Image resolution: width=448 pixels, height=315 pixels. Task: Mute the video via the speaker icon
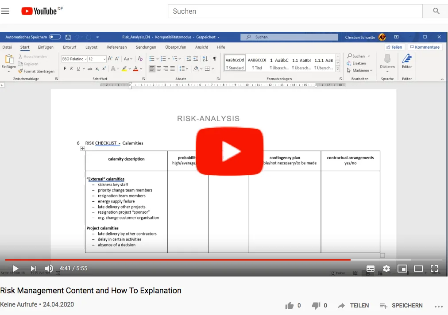(49, 268)
